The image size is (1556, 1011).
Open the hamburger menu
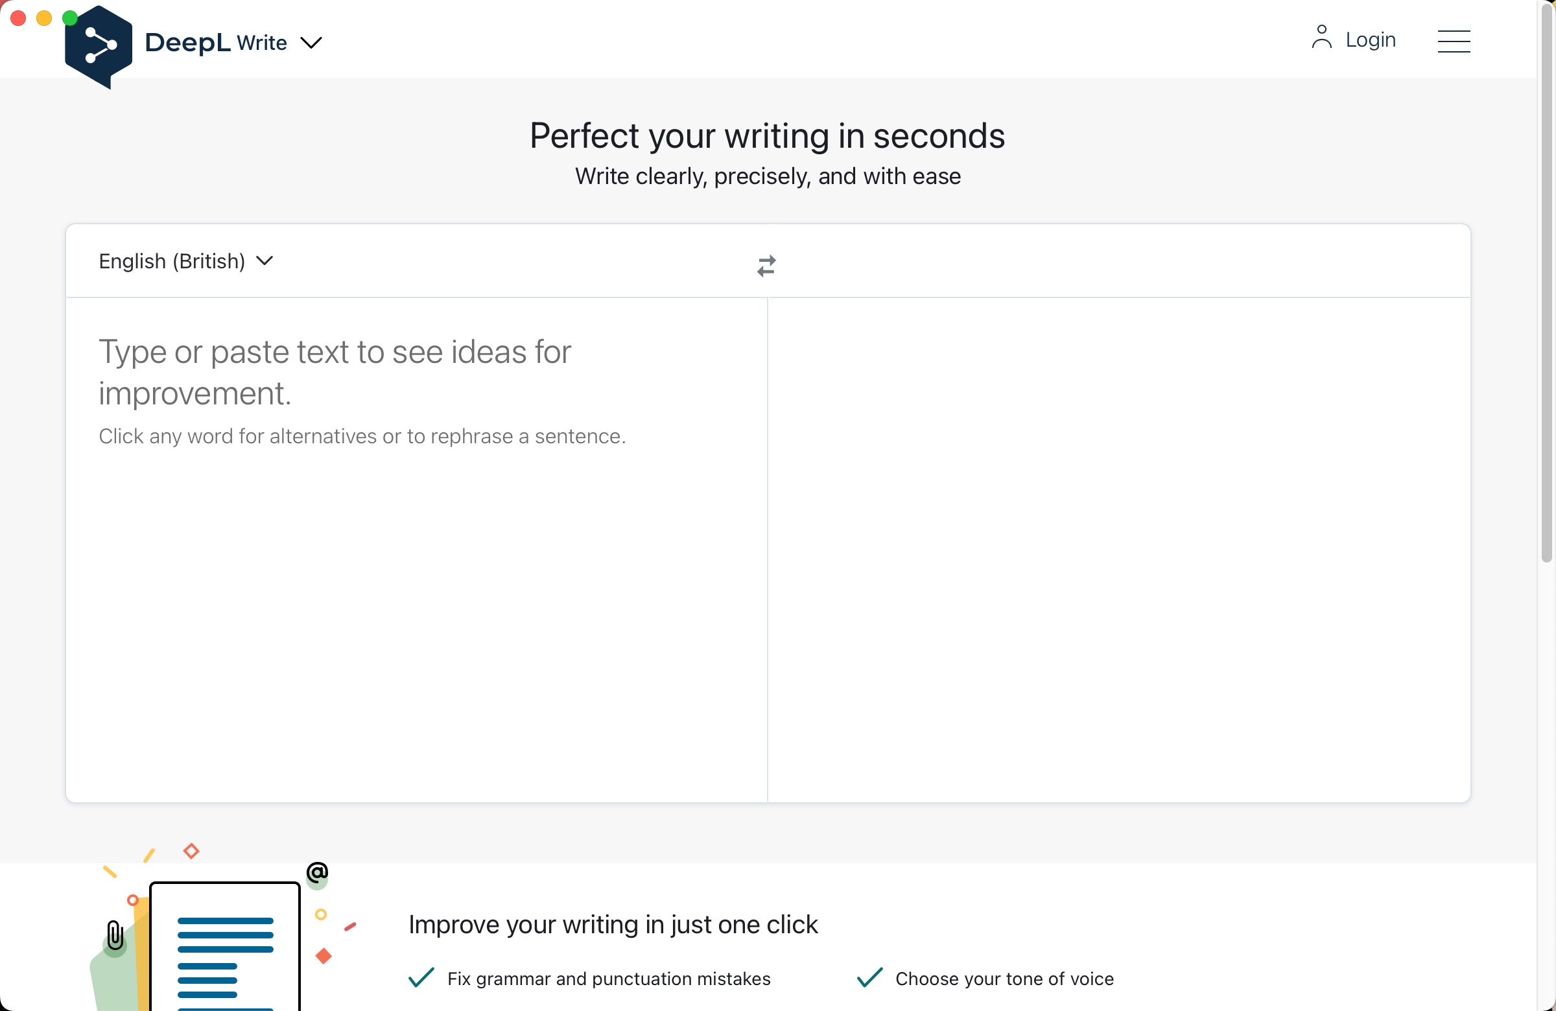point(1453,41)
